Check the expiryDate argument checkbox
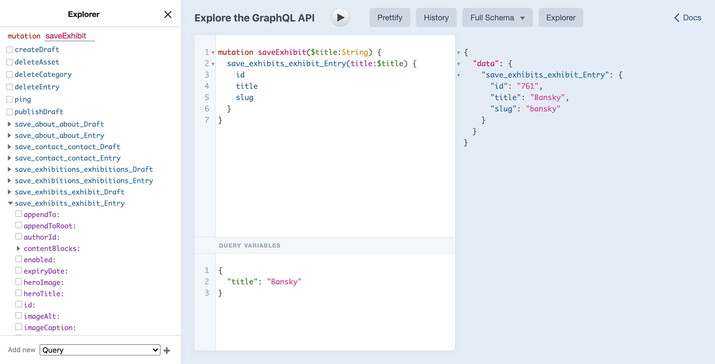Viewport: 715px width, 364px height. pyautogui.click(x=19, y=270)
